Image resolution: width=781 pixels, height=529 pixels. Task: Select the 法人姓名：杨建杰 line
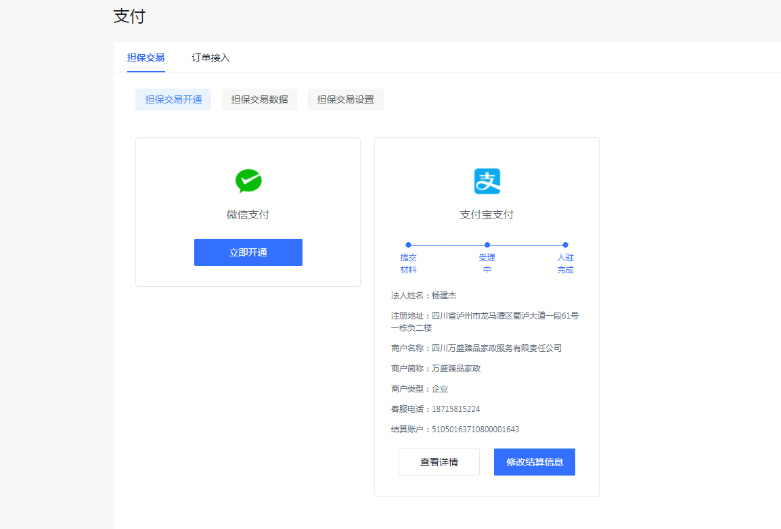tap(424, 296)
